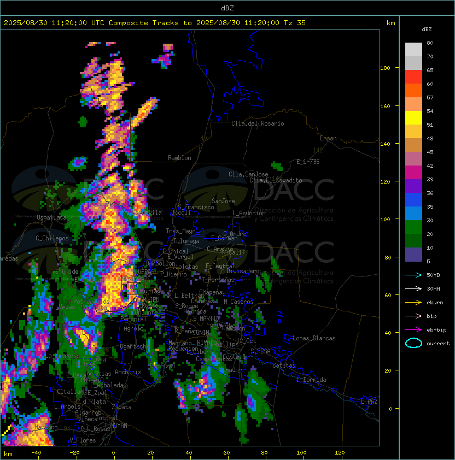Click the 'C_Guido' map label
This screenshot has height=460, width=455.
pyautogui.click(x=67, y=272)
